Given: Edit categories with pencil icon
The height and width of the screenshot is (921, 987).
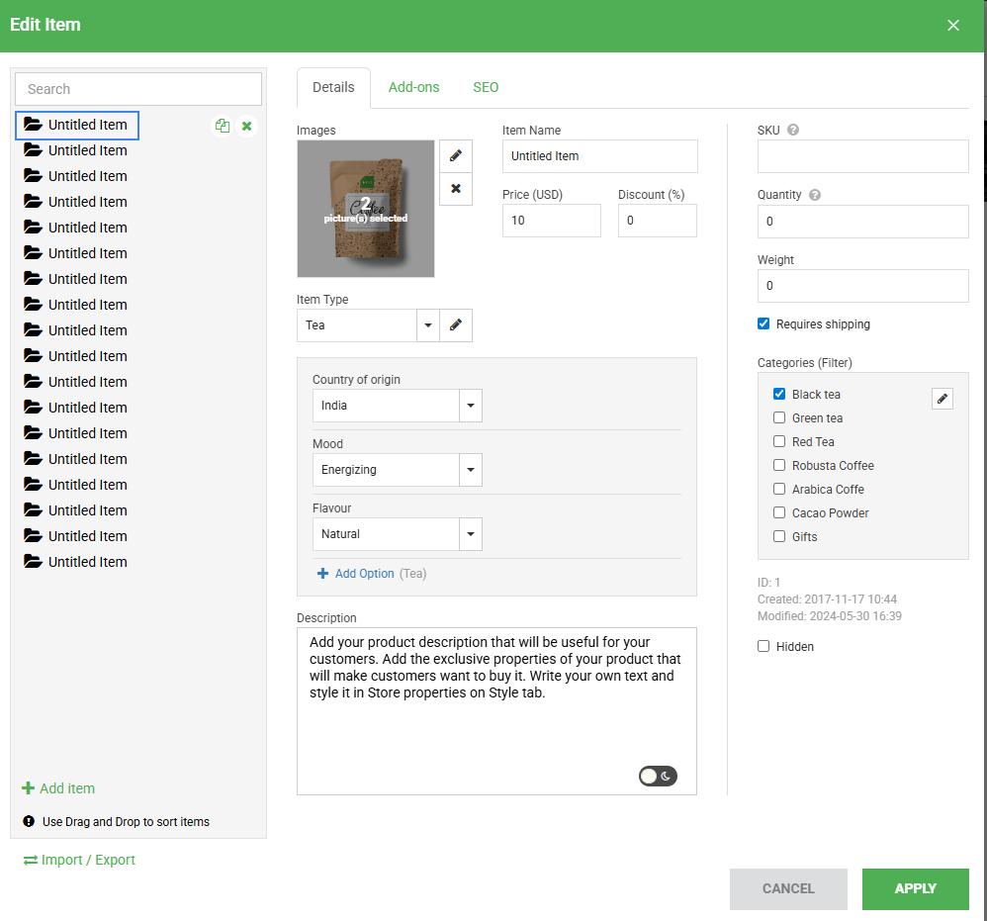Looking at the screenshot, I should [942, 399].
